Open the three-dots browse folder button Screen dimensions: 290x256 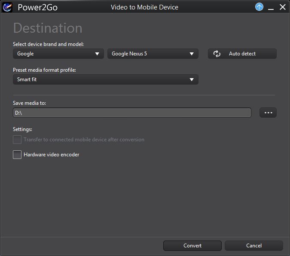[268, 113]
